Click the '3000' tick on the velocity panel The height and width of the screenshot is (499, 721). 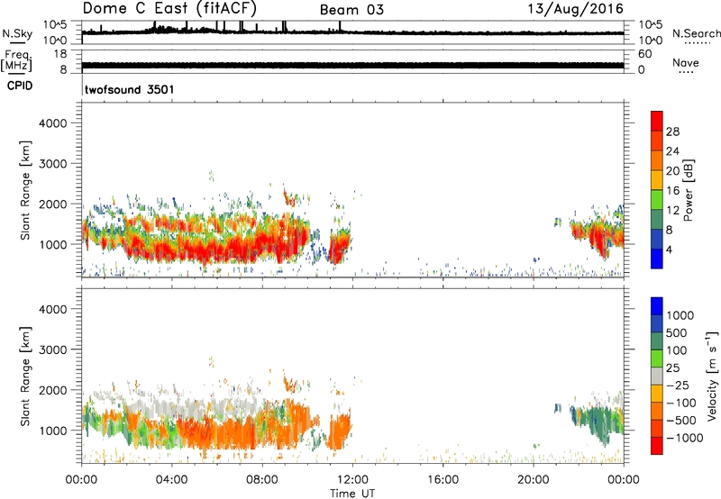click(52, 349)
